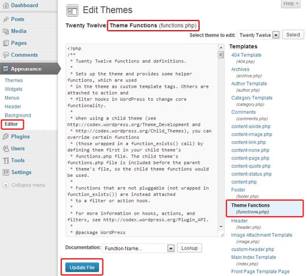Click the Plugins plug icon
The height and width of the screenshot is (276, 307).
[x=6, y=137]
